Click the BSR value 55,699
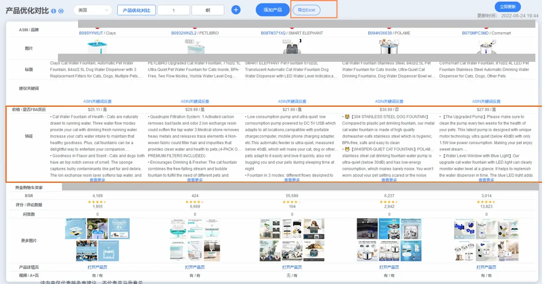This screenshot has width=542, height=284. pos(292,196)
